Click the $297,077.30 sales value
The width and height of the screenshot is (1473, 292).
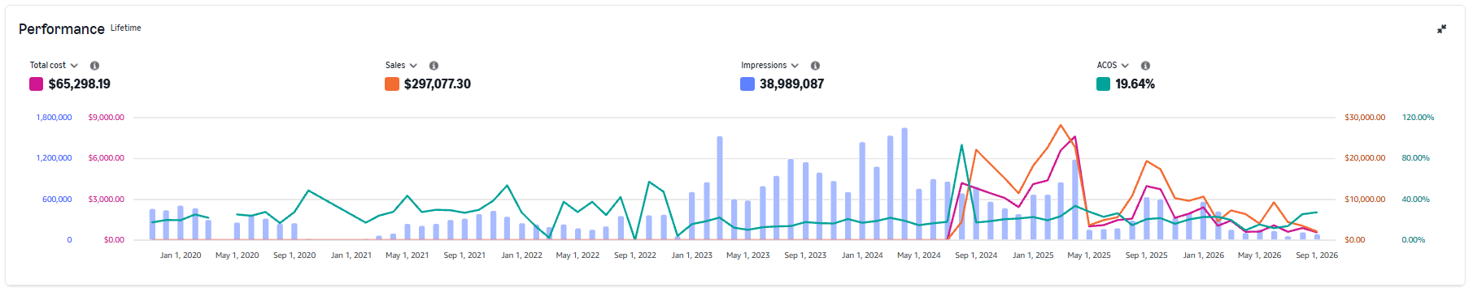438,84
